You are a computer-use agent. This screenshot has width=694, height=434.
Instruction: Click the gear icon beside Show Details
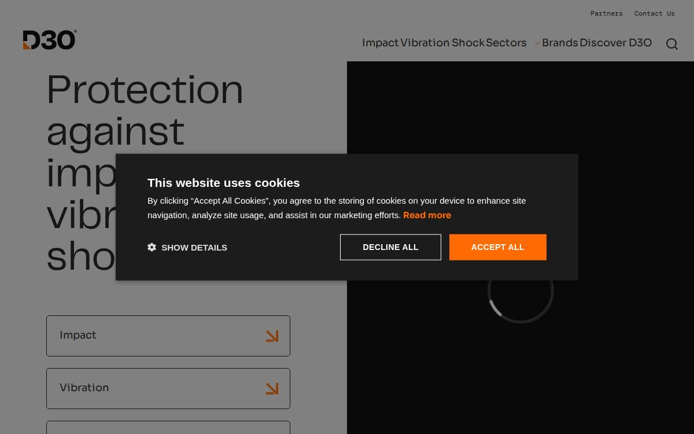tap(152, 247)
